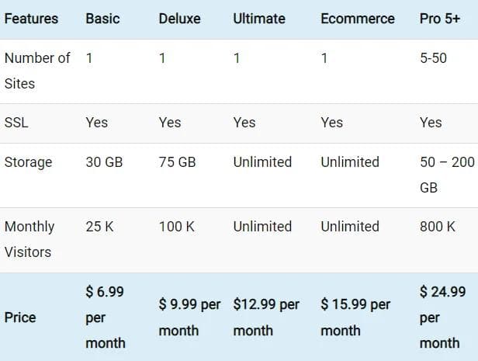478x361 pixels.
Task: Click the 800 K monthly visitors cell
Action: click(x=438, y=227)
